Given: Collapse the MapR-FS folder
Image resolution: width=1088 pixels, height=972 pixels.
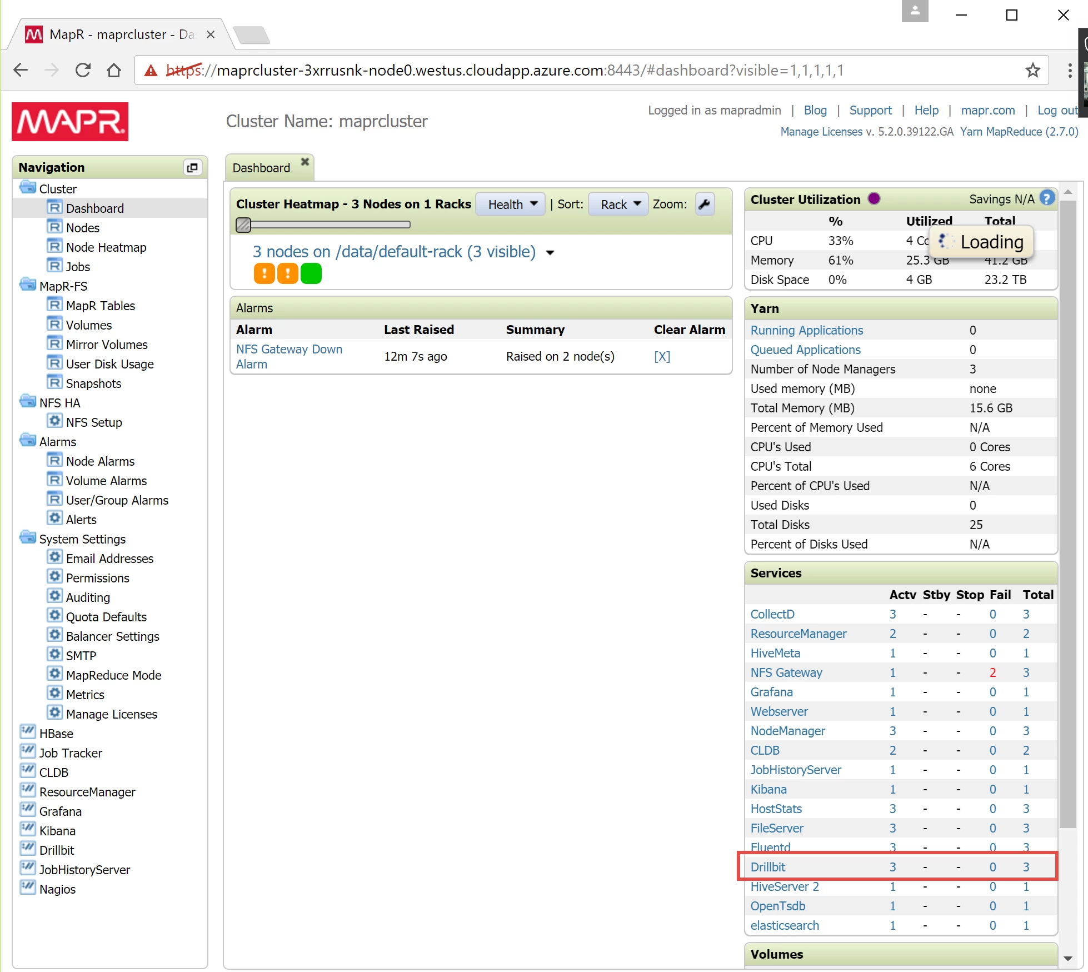Looking at the screenshot, I should click(27, 285).
